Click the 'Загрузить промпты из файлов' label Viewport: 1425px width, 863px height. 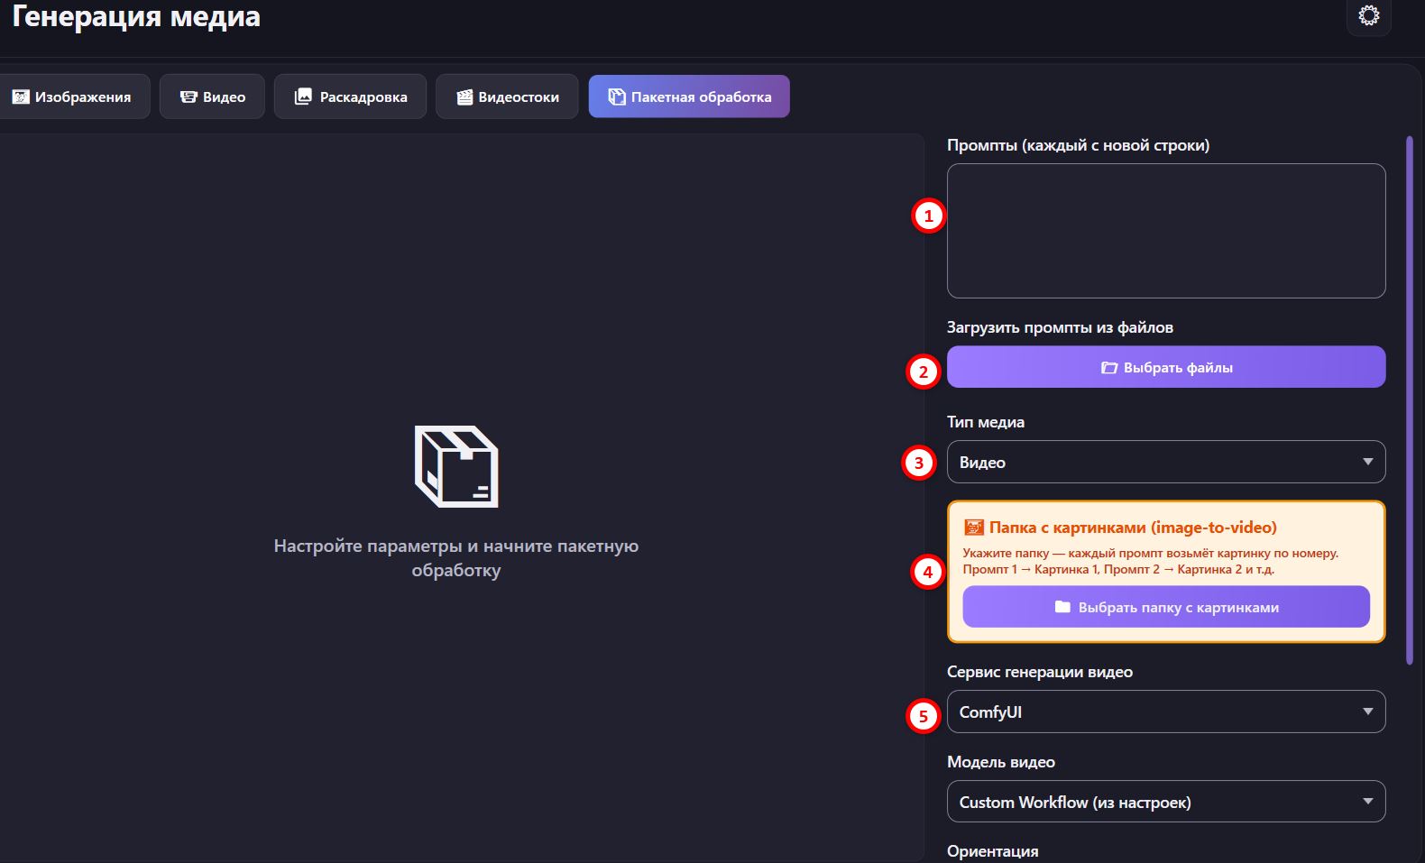pos(1060,327)
